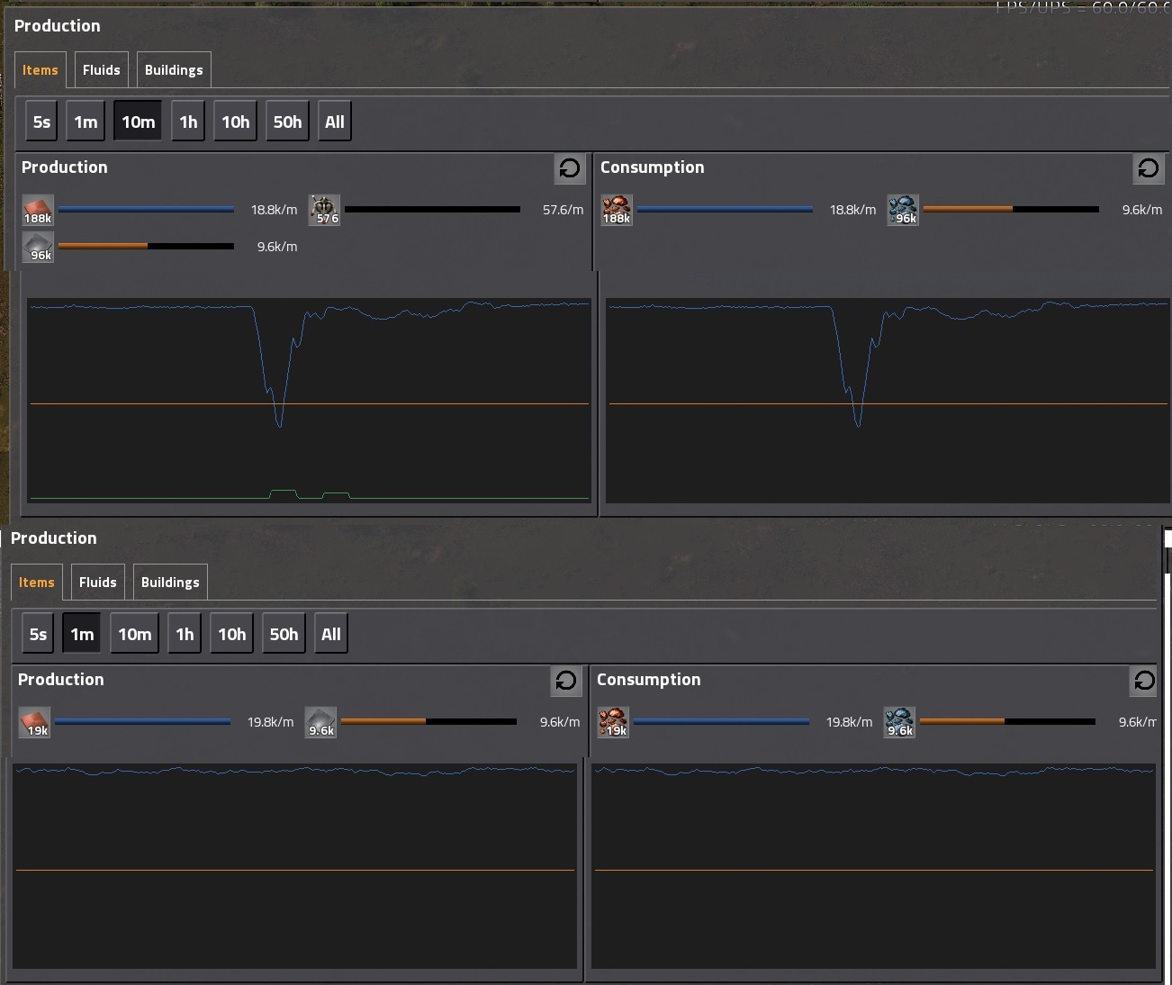Click the lower production graph

click(295, 866)
